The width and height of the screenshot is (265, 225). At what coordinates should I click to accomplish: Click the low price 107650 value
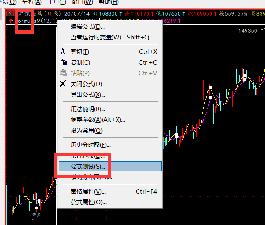[171, 14]
